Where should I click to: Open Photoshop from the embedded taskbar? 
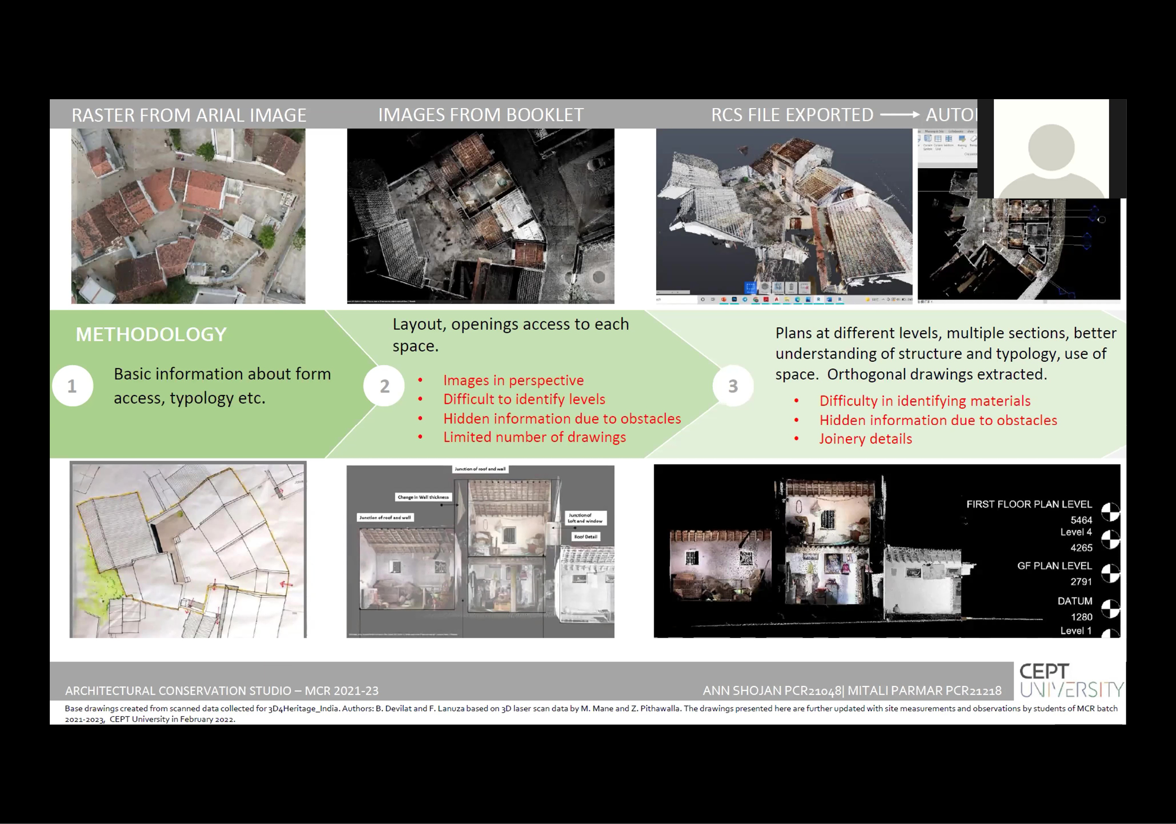click(734, 300)
